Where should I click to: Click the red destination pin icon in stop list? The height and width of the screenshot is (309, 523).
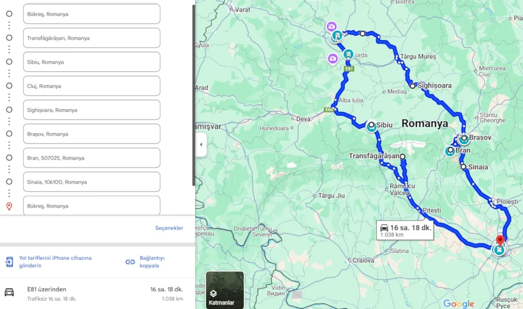10,206
